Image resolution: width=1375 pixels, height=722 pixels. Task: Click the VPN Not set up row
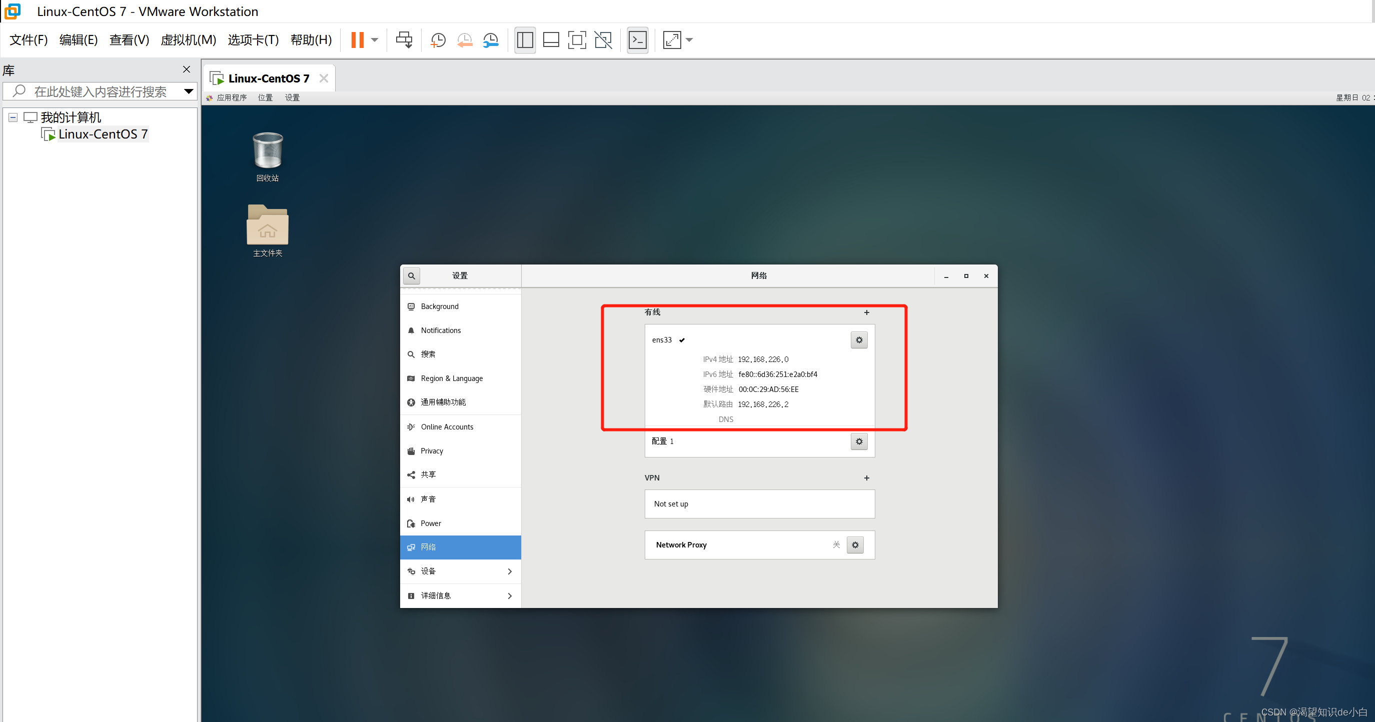pos(760,503)
